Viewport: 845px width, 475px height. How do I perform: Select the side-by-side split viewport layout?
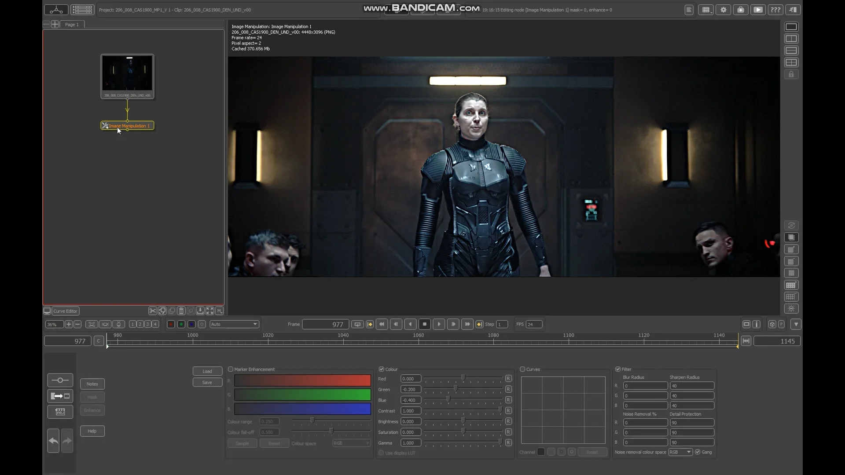click(x=791, y=39)
